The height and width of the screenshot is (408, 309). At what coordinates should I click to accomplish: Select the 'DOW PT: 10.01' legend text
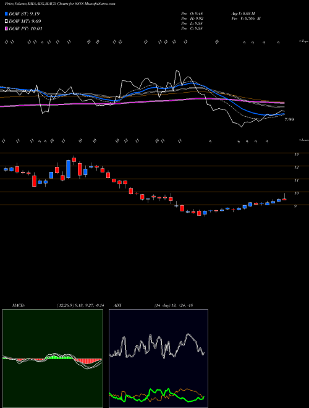click(x=25, y=29)
